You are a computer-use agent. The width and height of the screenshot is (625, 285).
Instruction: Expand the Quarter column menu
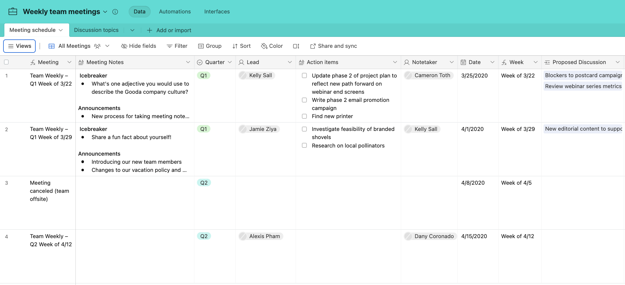pos(230,62)
